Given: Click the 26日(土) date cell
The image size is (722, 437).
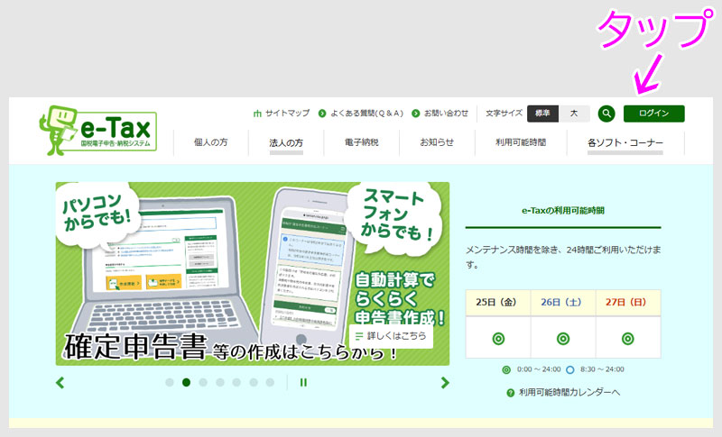Looking at the screenshot, I should [562, 303].
